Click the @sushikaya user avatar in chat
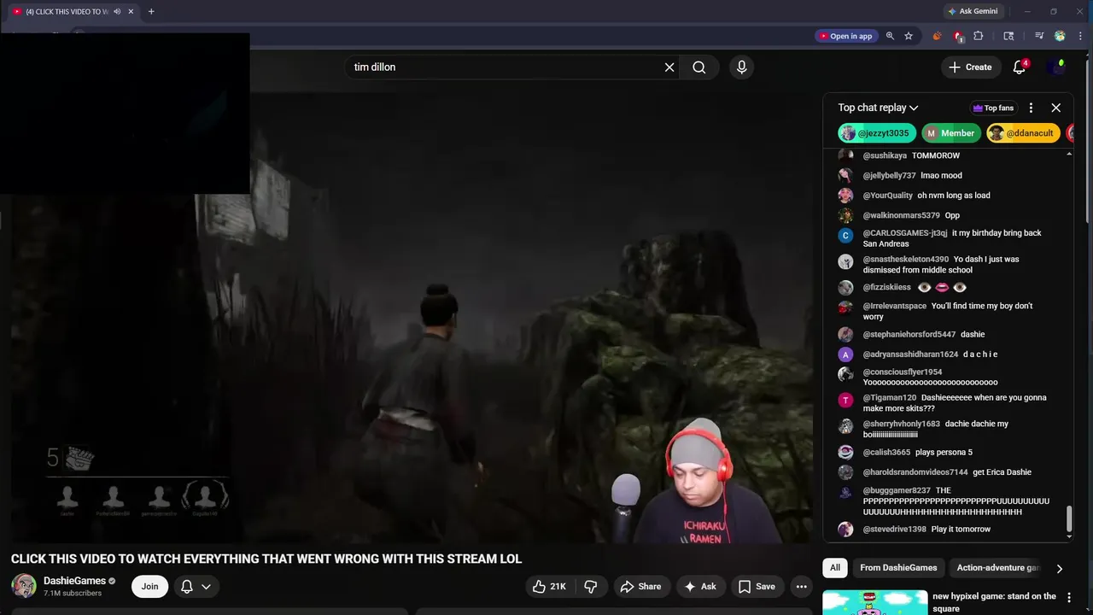Image resolution: width=1093 pixels, height=615 pixels. (845, 155)
